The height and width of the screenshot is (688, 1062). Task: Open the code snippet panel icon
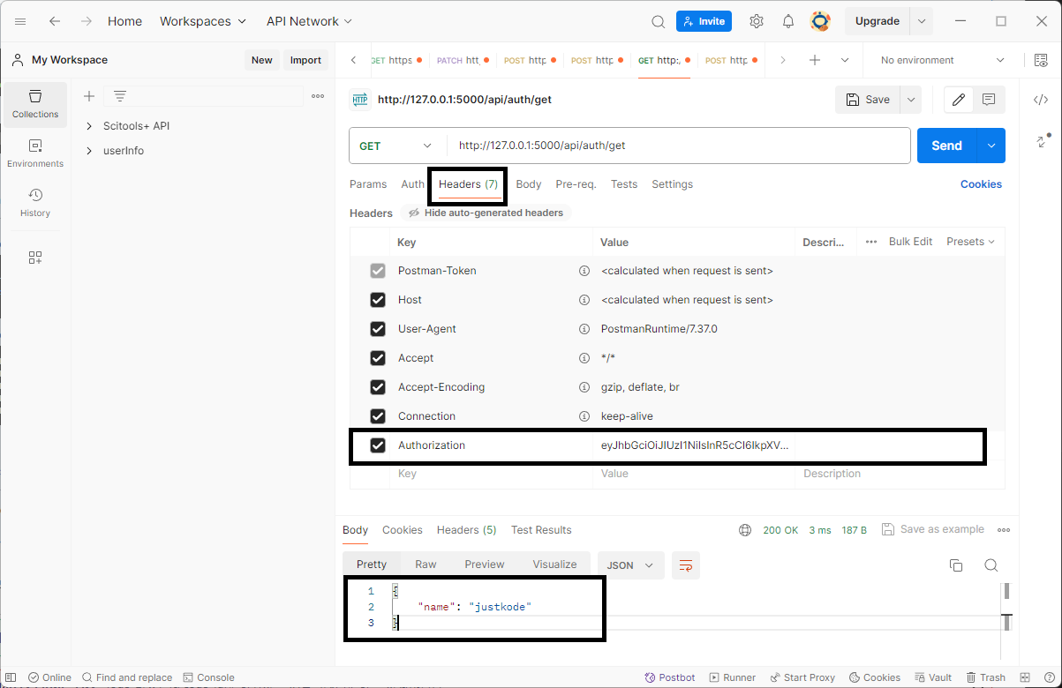click(x=1041, y=100)
